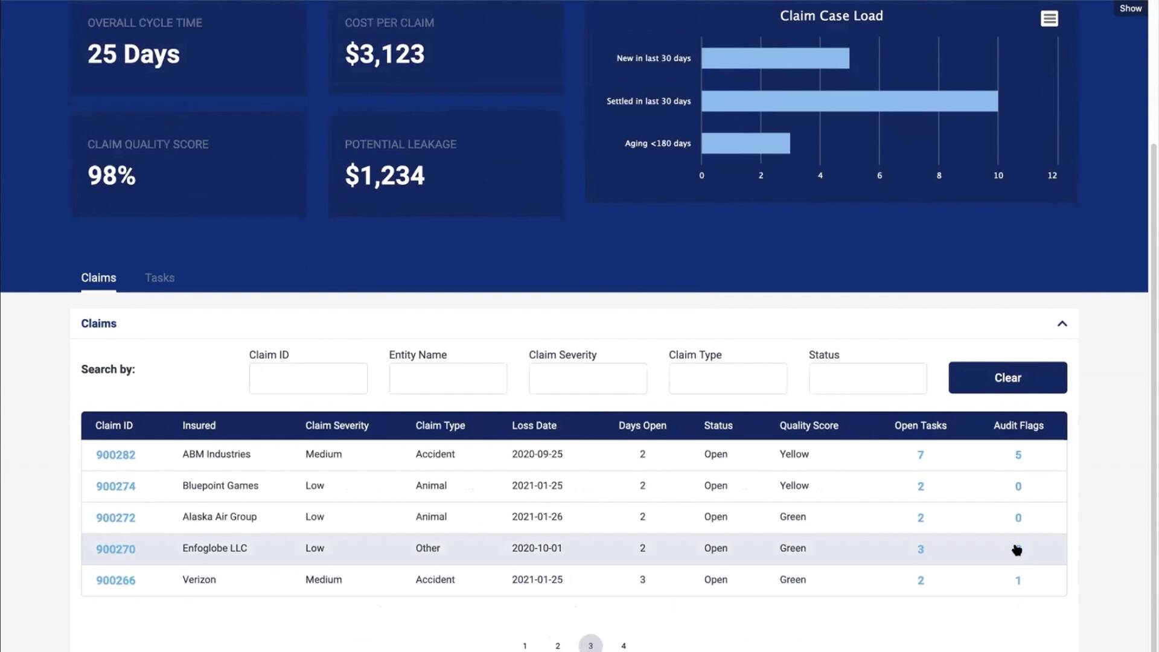Screen dimensions: 1159x652
Task: Switch to the Tasks tab
Action: pos(159,278)
